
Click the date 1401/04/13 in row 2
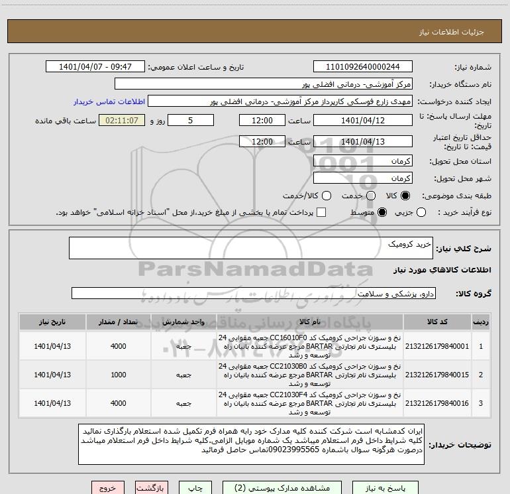point(52,375)
